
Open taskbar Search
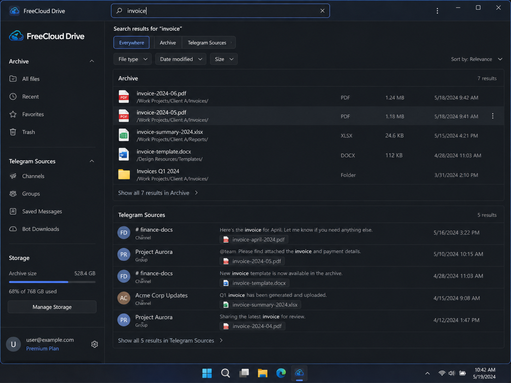click(x=226, y=373)
